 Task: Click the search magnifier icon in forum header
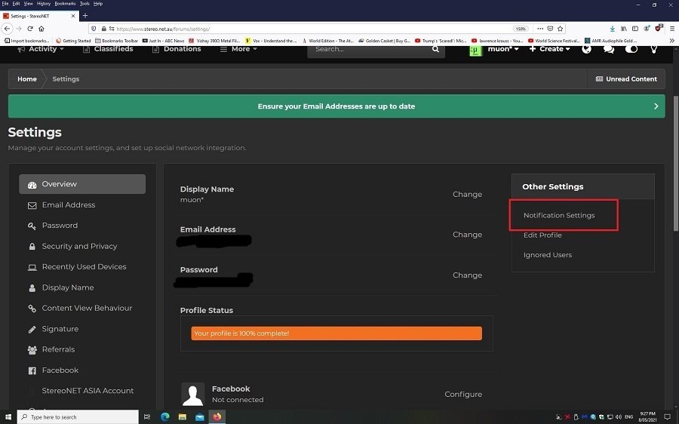coord(435,49)
